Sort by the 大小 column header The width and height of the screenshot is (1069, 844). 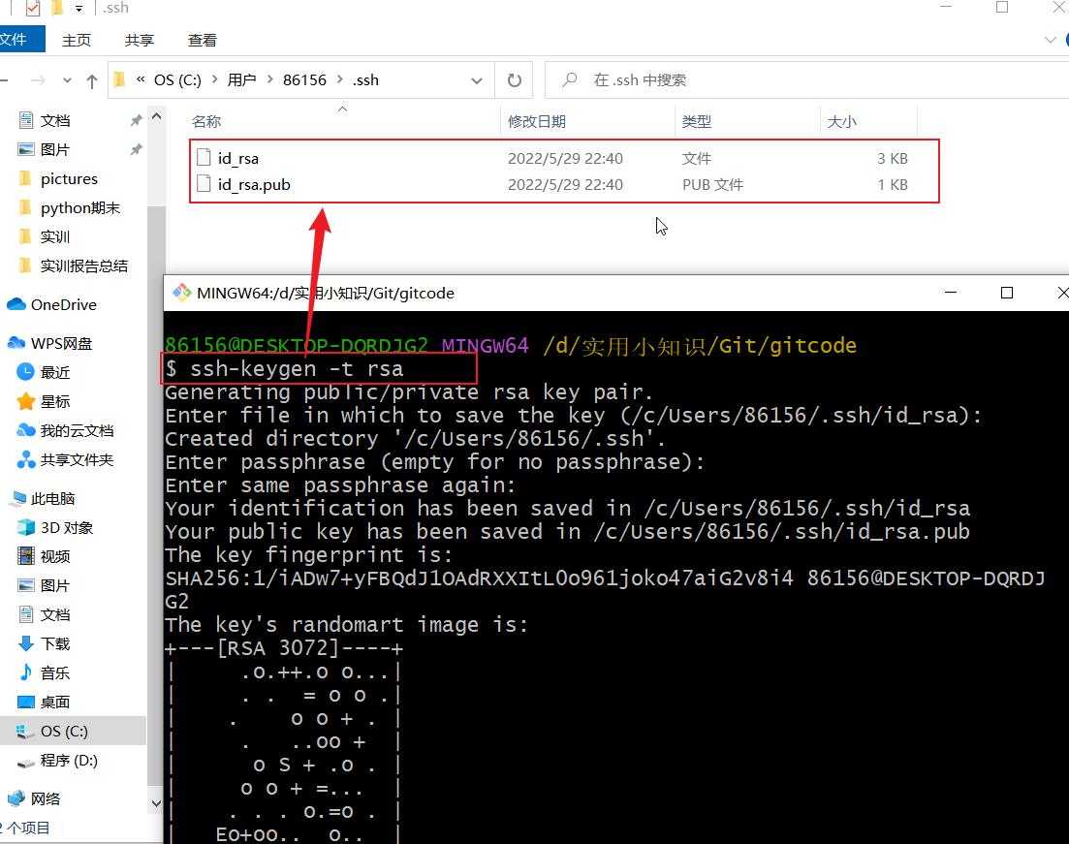pos(842,121)
